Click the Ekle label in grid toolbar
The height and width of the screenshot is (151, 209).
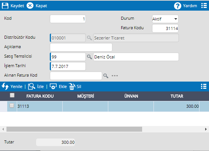pos(63,87)
